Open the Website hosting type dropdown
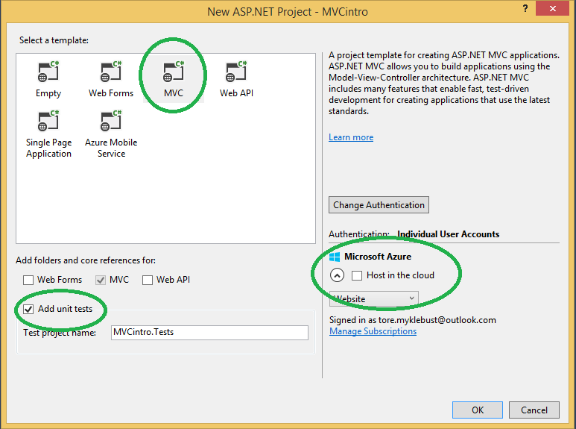Viewport: 576px width, 429px height. click(373, 298)
